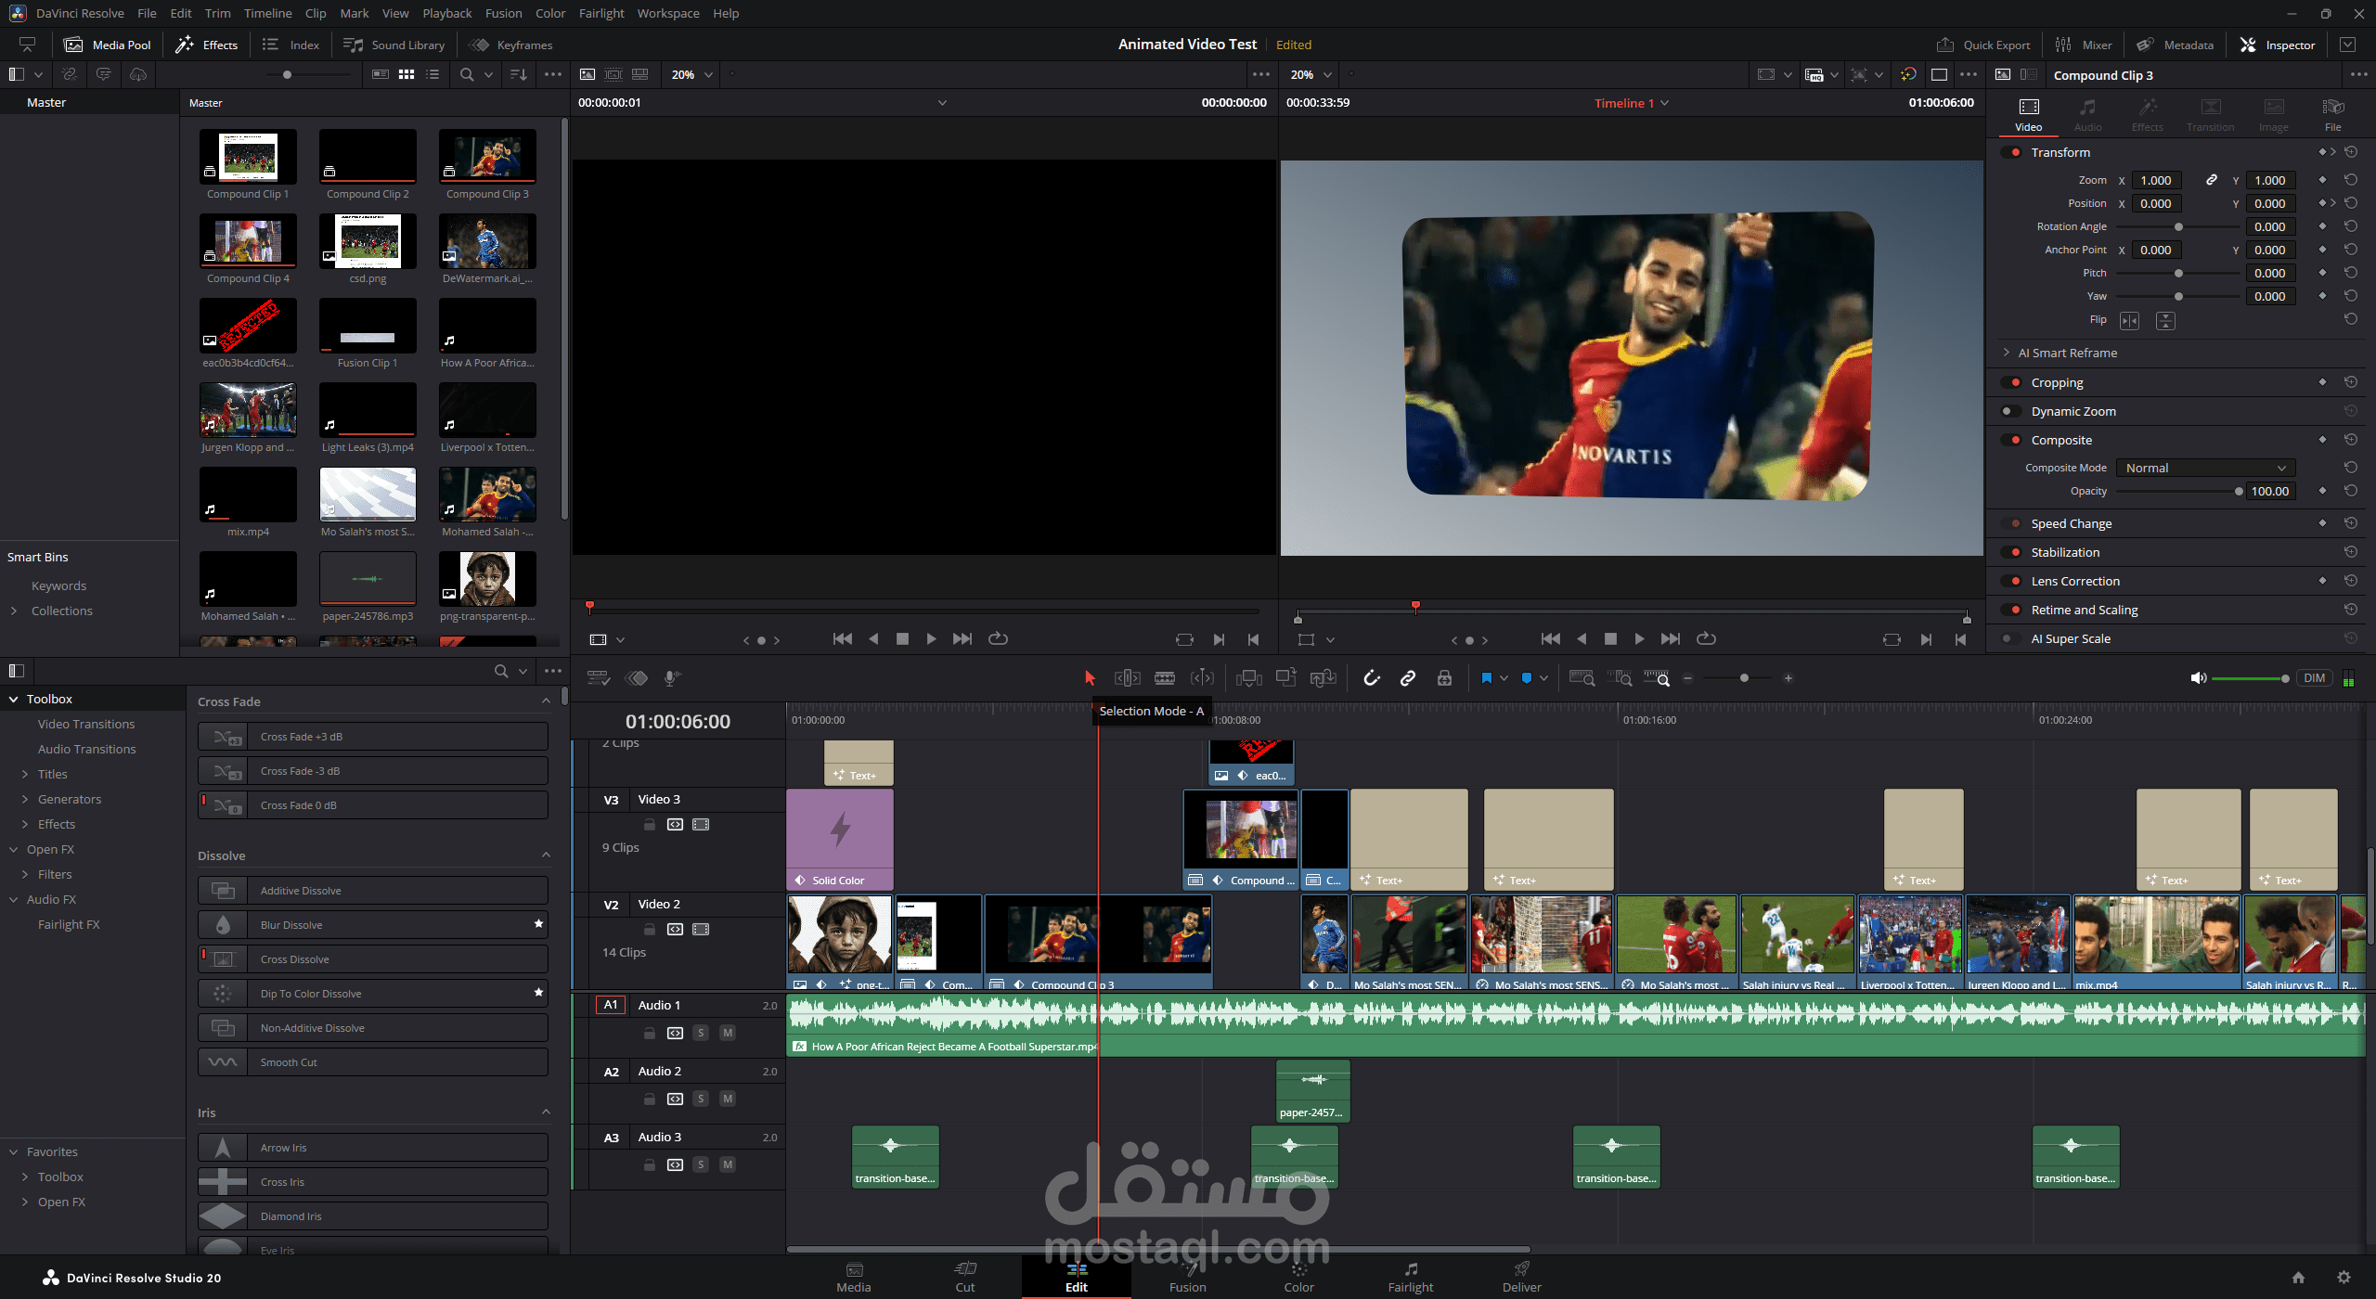Click the Replace Clip toolbar icon
The width and height of the screenshot is (2376, 1299).
[x=1323, y=678]
